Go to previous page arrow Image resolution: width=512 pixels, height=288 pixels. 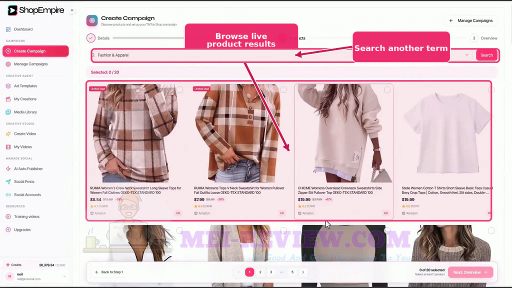238,272
